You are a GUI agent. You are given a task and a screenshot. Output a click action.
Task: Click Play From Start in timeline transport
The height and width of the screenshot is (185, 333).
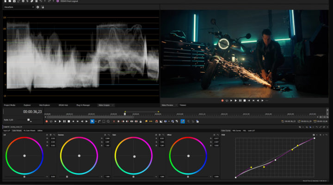point(55,122)
